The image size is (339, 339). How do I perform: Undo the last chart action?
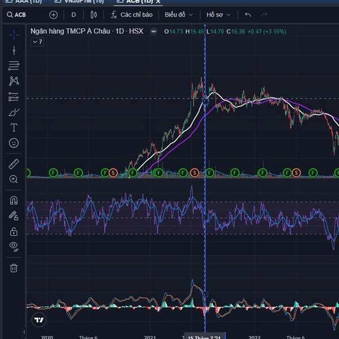(248, 15)
